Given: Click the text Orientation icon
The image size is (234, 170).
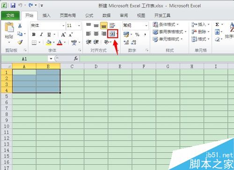Looking at the screenshot, I should tap(107, 42).
